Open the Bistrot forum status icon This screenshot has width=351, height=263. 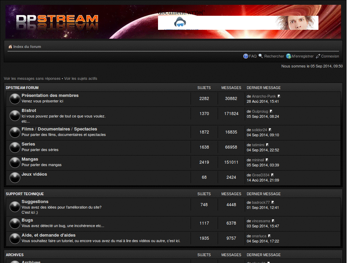[15, 115]
